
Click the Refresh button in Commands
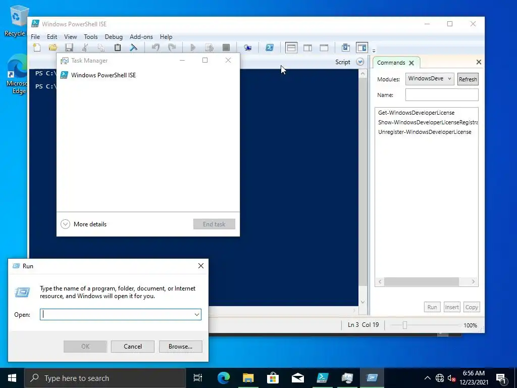pos(468,79)
